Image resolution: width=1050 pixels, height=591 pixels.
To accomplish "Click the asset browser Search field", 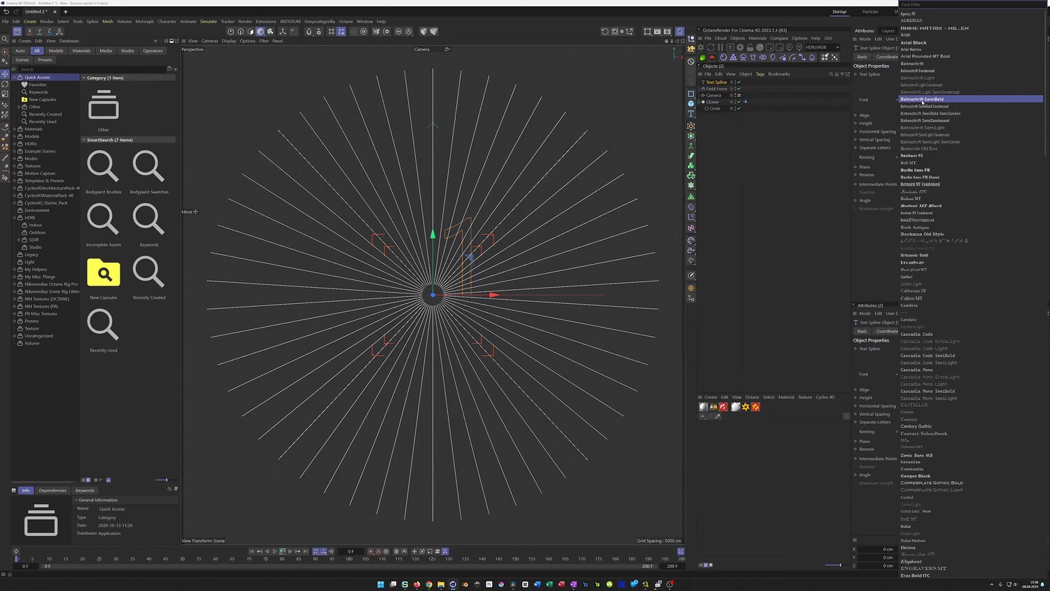I will (94, 69).
